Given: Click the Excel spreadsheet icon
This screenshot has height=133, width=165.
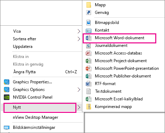Looking at the screenshot, I should coord(89,99).
